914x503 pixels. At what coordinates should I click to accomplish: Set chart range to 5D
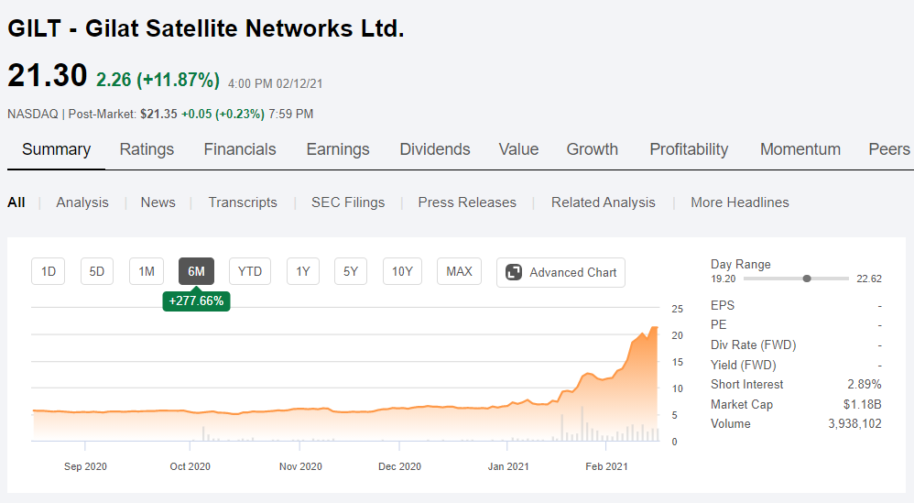tap(97, 271)
